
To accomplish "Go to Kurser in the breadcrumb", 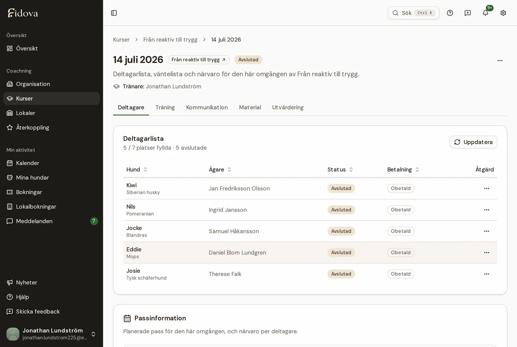I will coord(121,40).
